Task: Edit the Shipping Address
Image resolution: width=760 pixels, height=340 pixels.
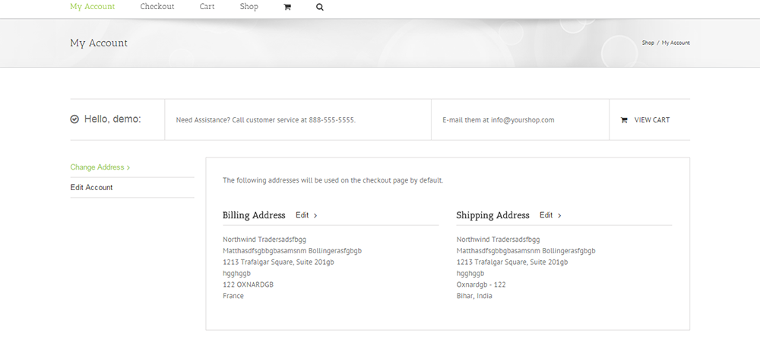Action: (546, 215)
